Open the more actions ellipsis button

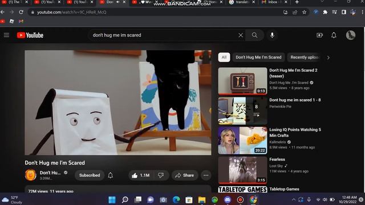point(206,175)
